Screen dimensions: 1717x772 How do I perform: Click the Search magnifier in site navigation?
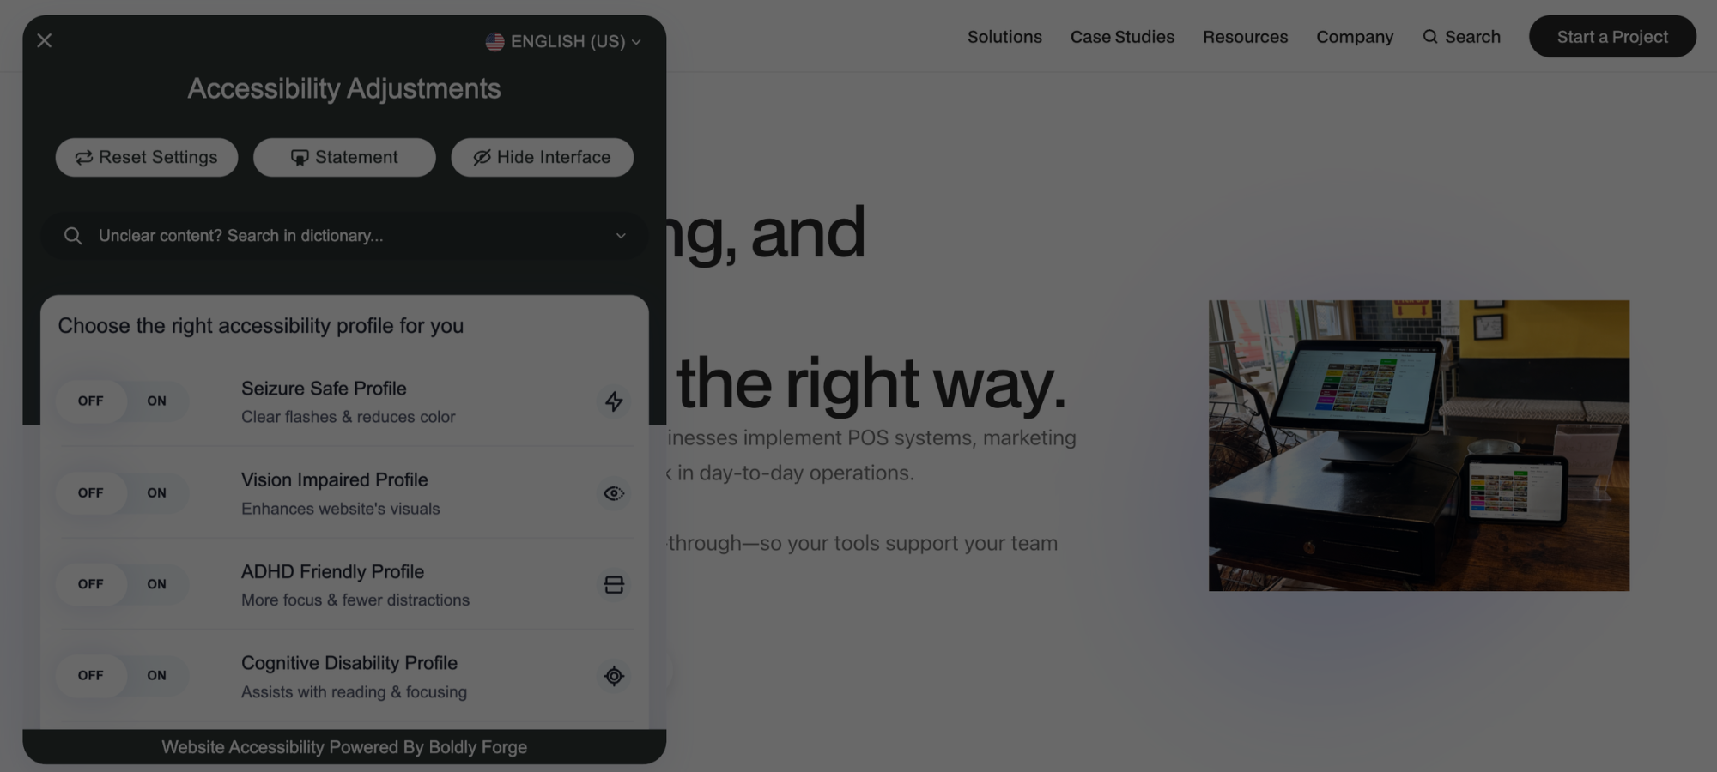[x=1430, y=37]
